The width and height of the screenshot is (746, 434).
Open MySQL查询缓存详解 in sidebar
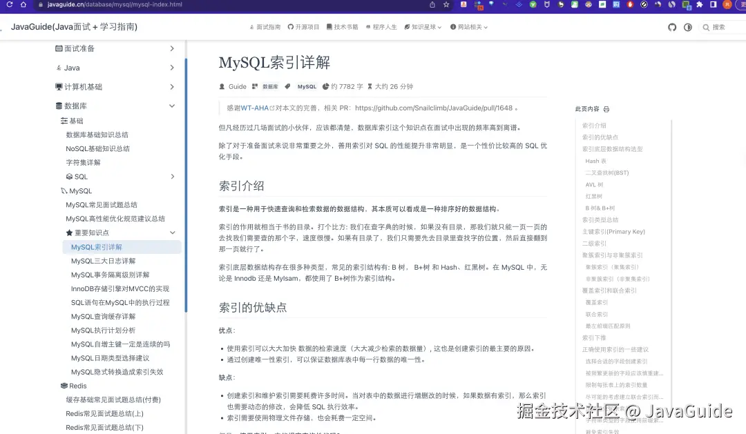point(103,316)
